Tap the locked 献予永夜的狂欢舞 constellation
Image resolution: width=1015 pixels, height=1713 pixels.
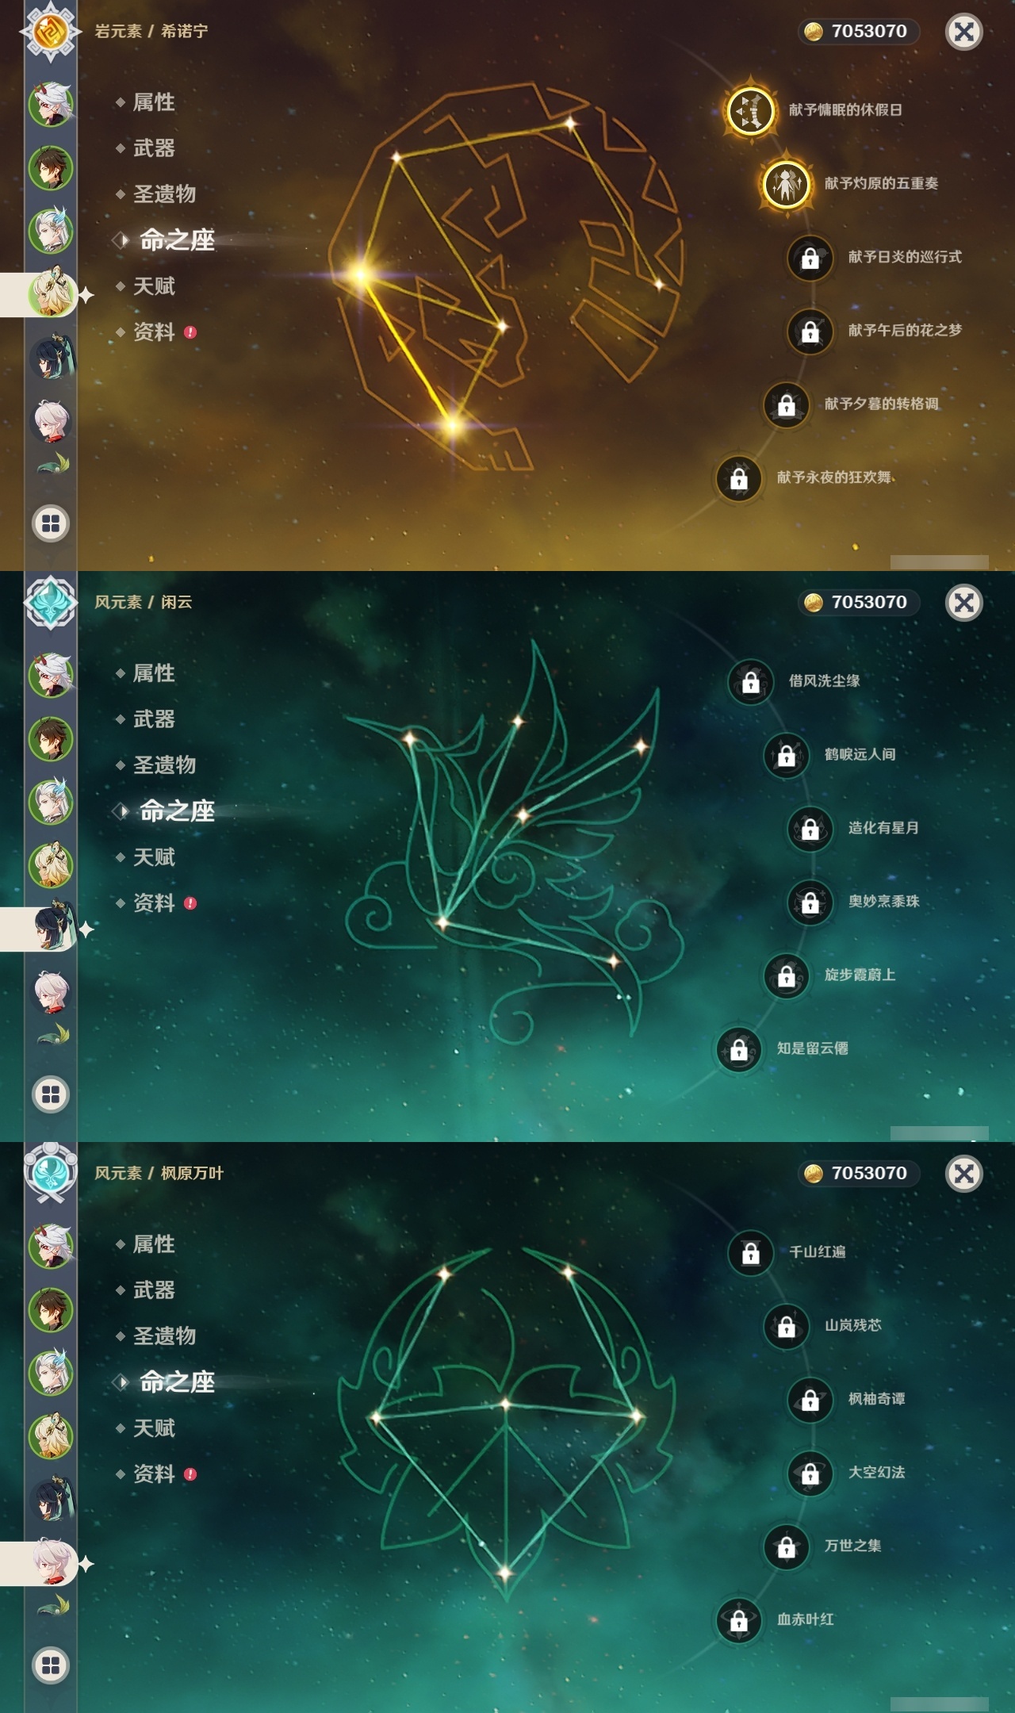738,478
